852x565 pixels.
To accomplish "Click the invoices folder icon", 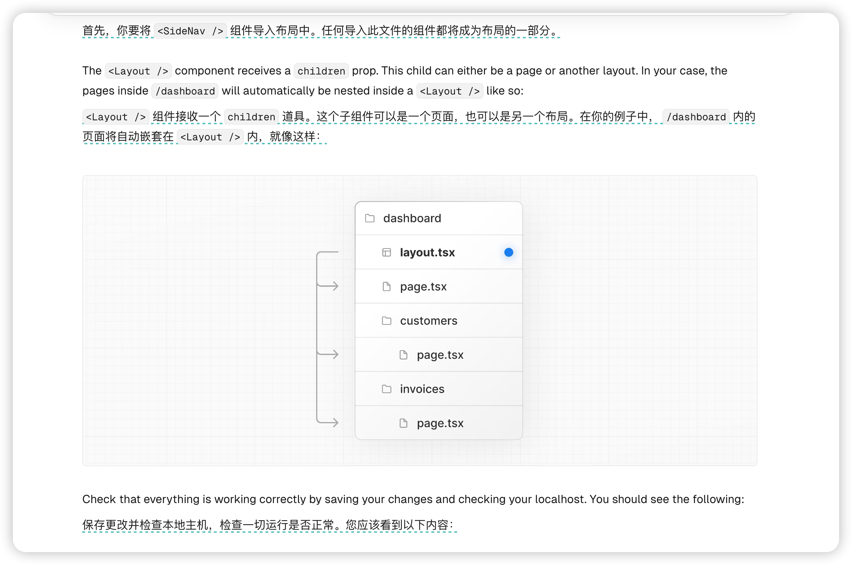I will [x=386, y=389].
